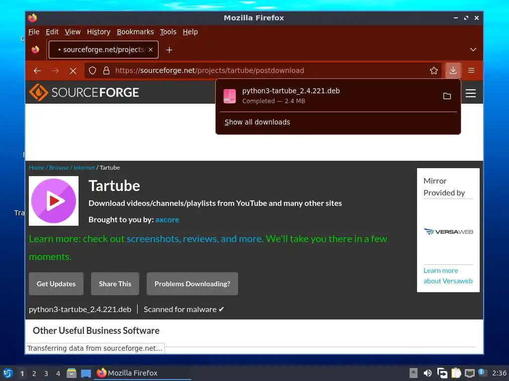Click the Get Updates button

[56, 284]
